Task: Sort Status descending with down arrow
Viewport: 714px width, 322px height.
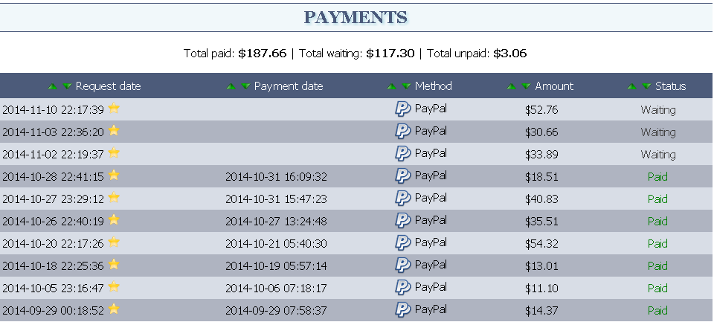Action: coord(646,86)
